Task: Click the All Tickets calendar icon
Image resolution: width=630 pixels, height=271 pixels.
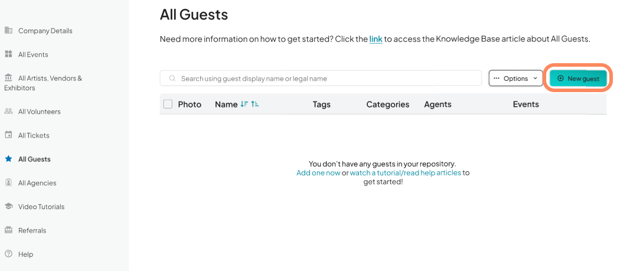Action: tap(8, 135)
